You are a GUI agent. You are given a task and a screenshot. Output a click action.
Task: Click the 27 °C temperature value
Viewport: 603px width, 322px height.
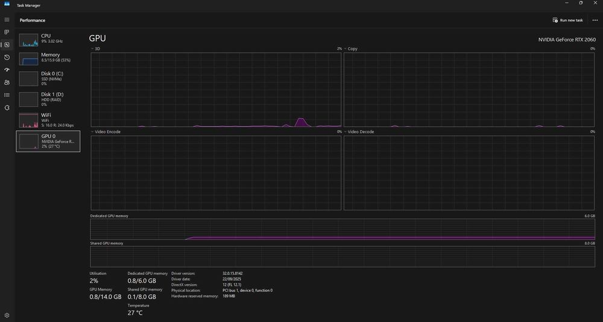click(135, 313)
